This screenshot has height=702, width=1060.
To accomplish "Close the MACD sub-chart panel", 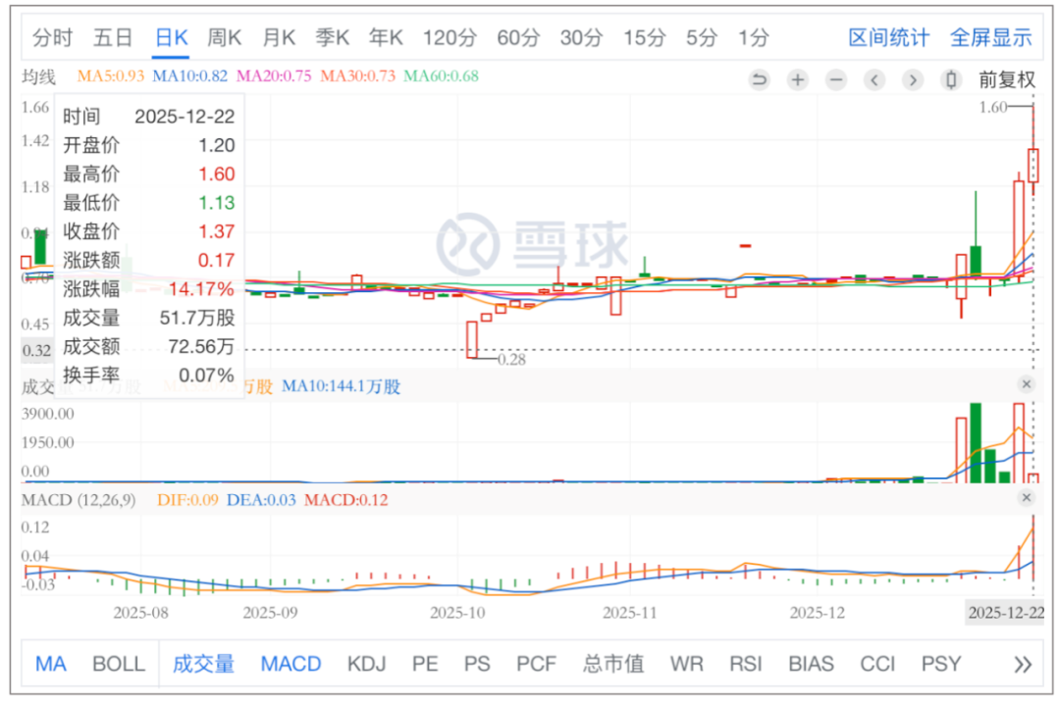I will [1027, 499].
